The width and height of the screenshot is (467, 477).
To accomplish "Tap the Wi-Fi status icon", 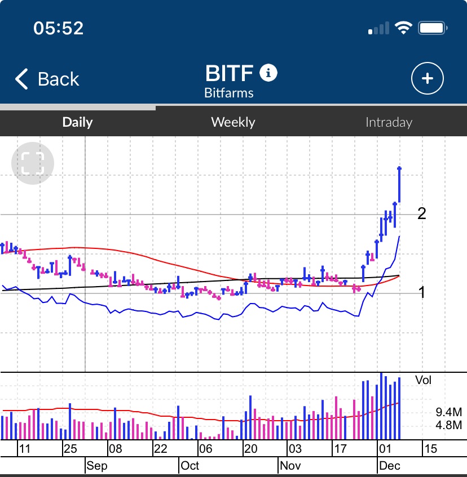I will point(403,28).
